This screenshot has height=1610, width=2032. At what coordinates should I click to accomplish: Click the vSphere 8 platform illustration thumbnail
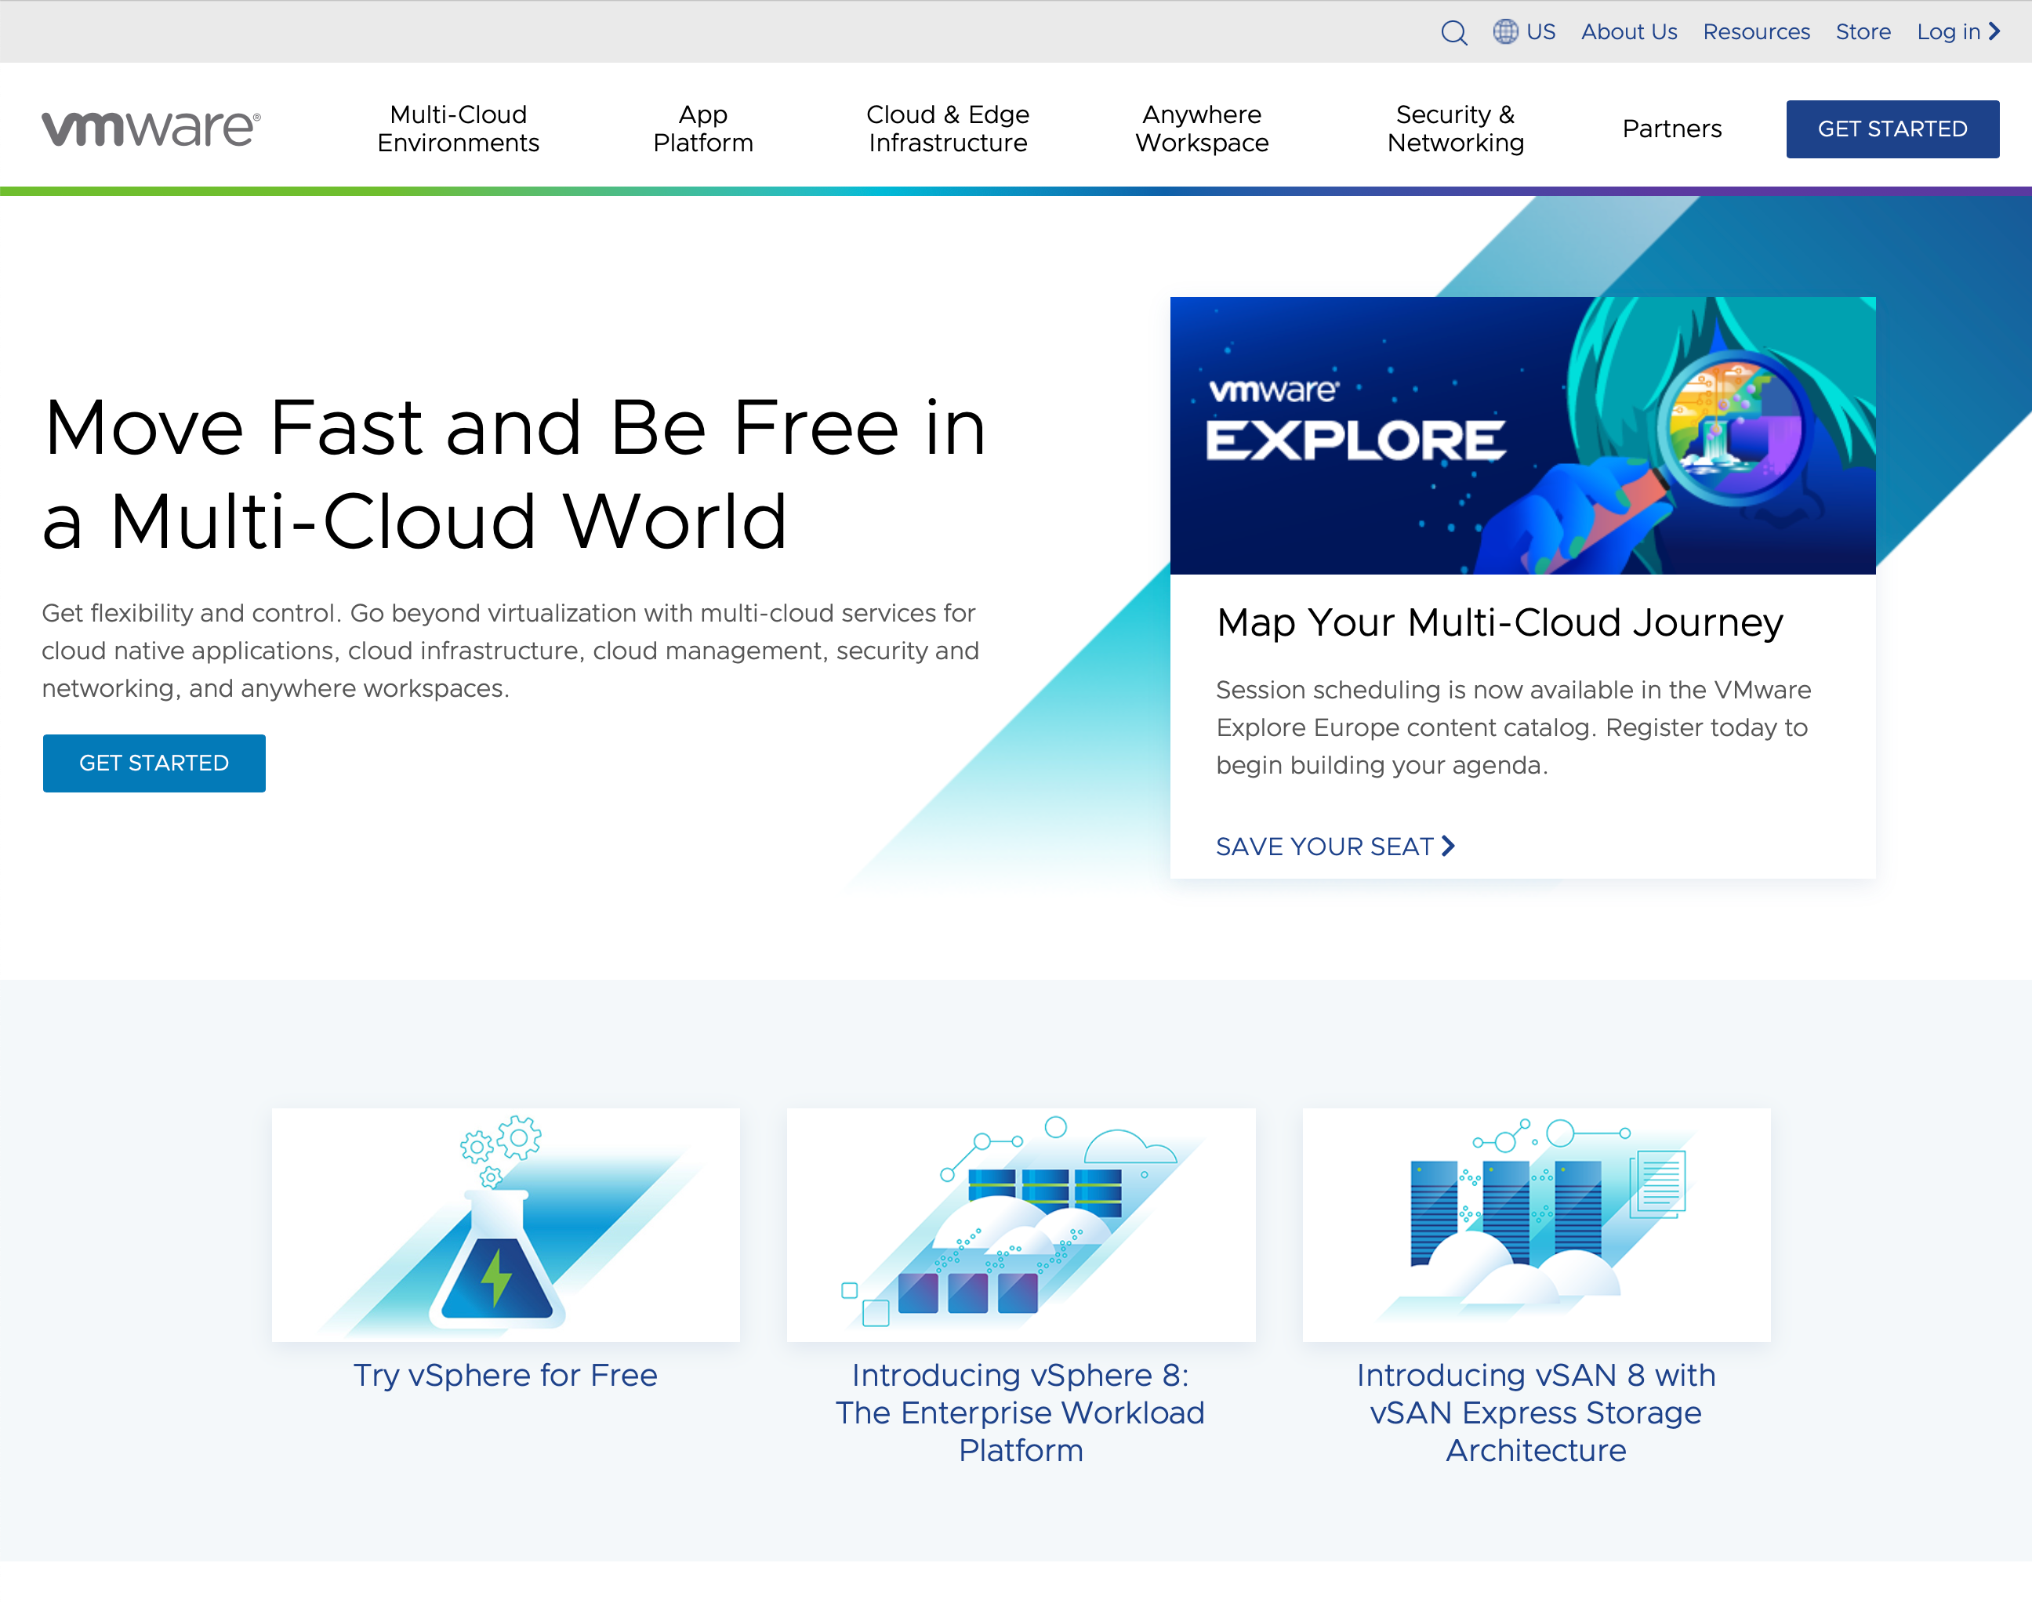click(x=1021, y=1224)
